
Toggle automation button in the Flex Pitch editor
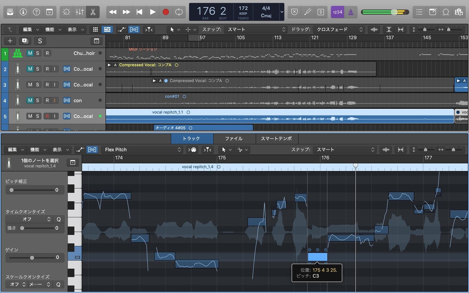click(x=80, y=150)
